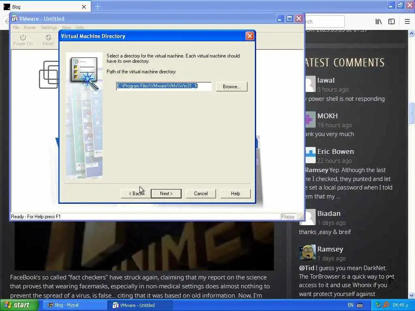Open the View menu in VMware
The height and width of the screenshot is (311, 415).
click(x=66, y=28)
